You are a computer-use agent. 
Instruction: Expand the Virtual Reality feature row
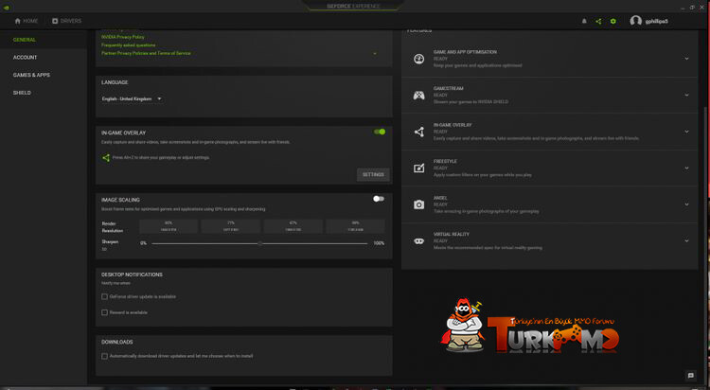tap(686, 241)
